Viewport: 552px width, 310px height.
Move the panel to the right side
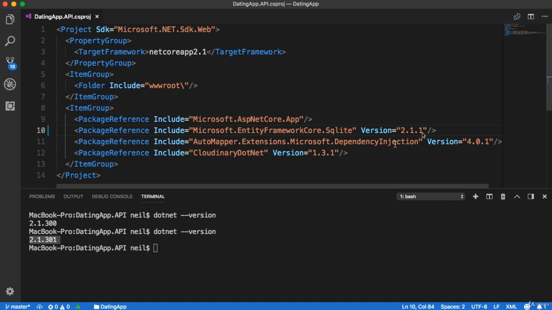(530, 197)
